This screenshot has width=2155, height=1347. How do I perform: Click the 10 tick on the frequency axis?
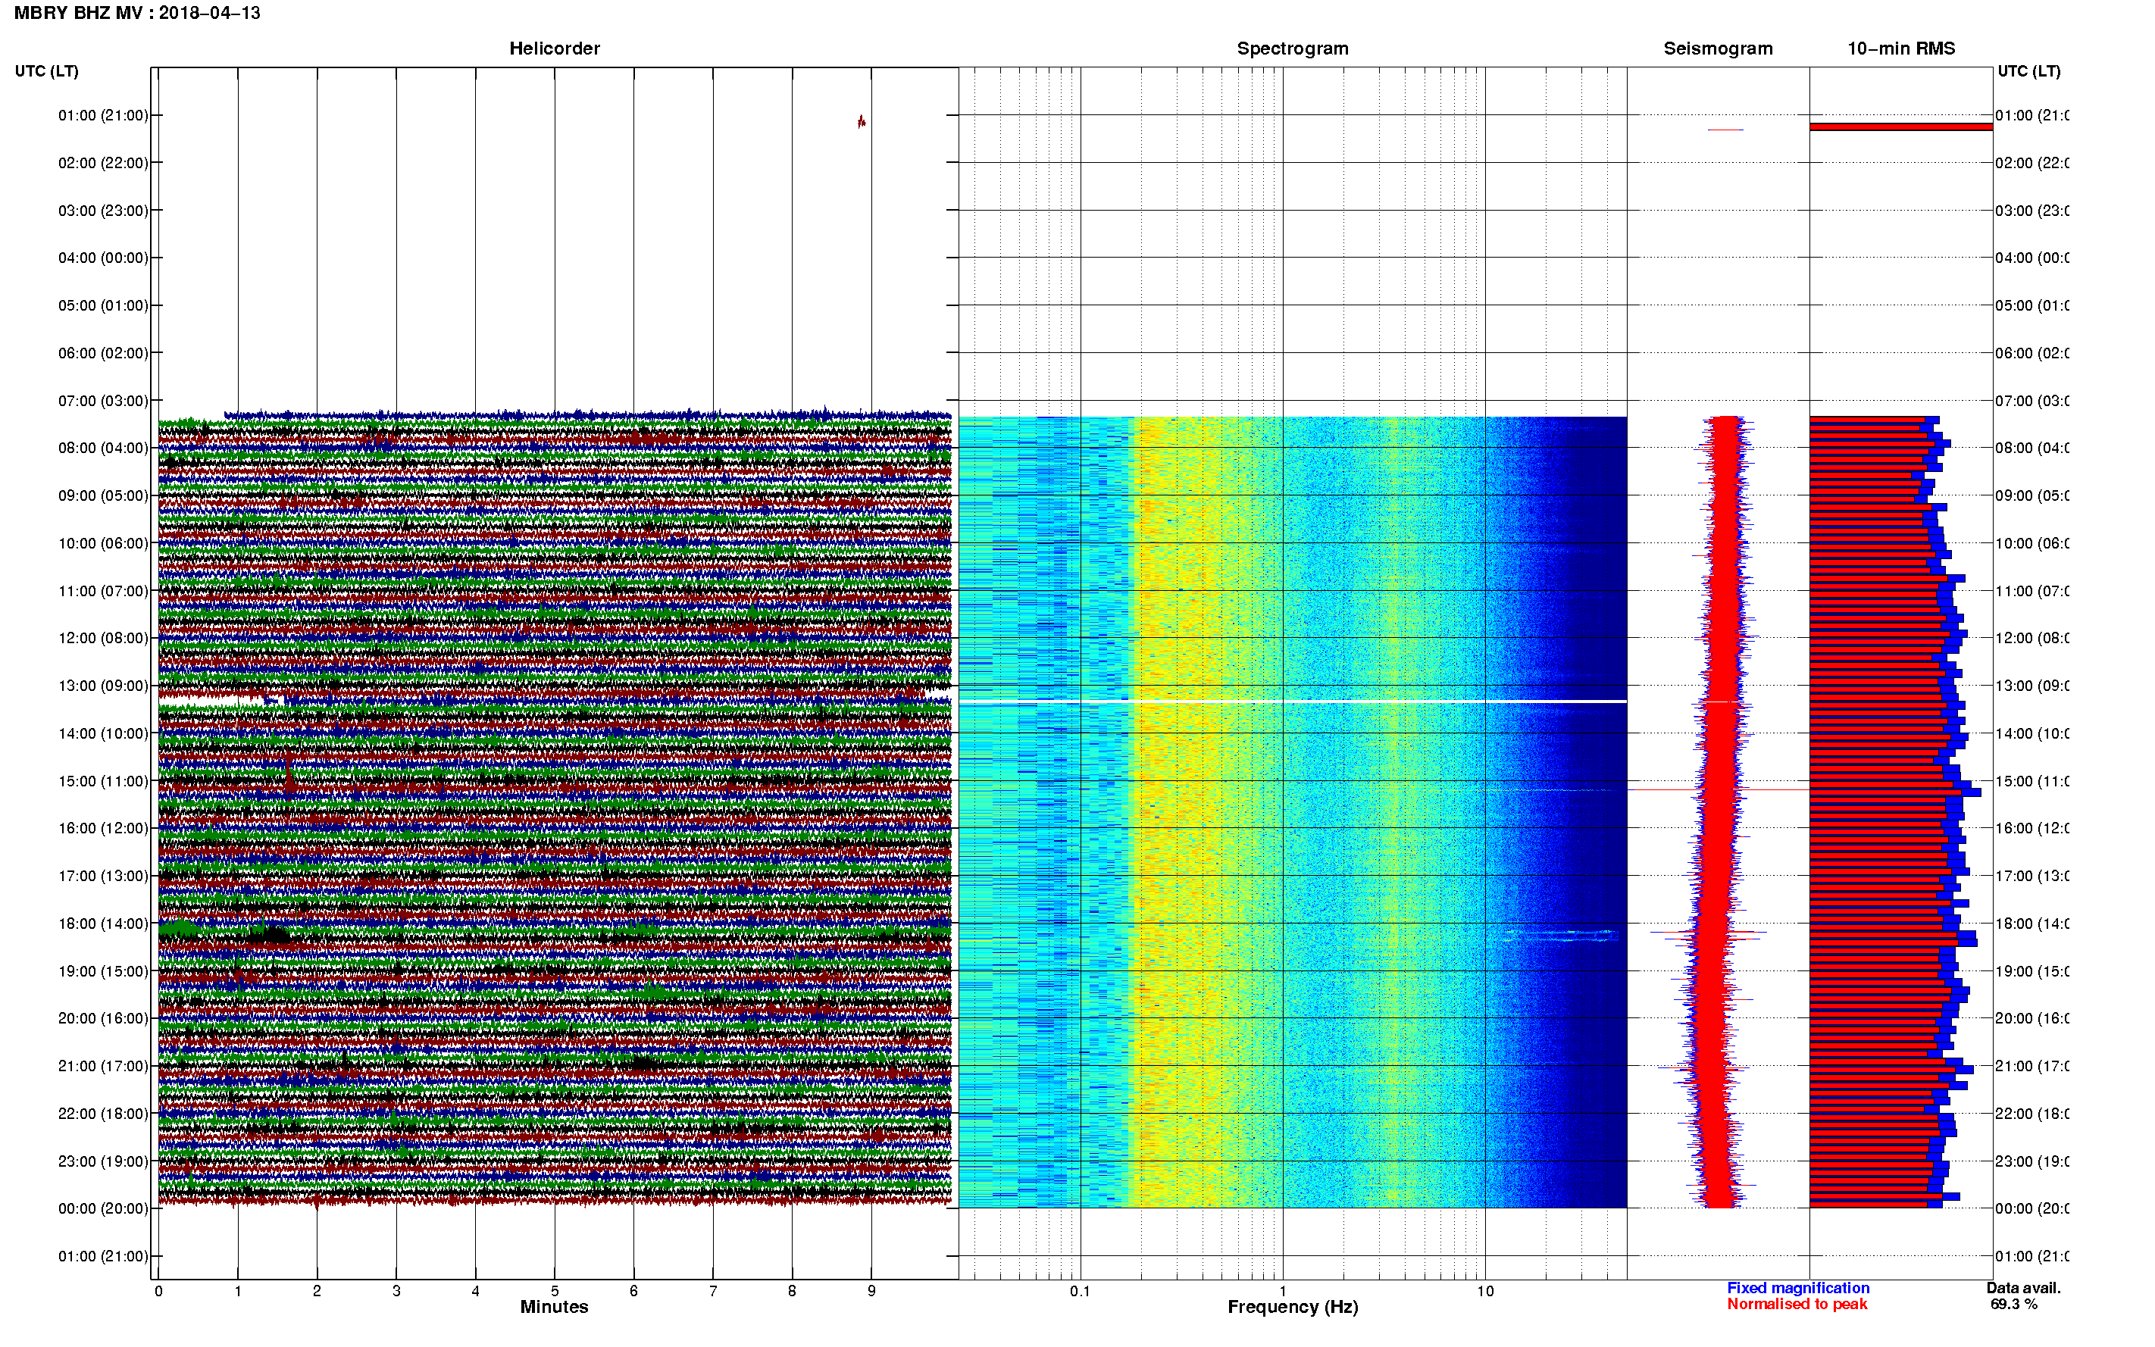[x=1485, y=1291]
